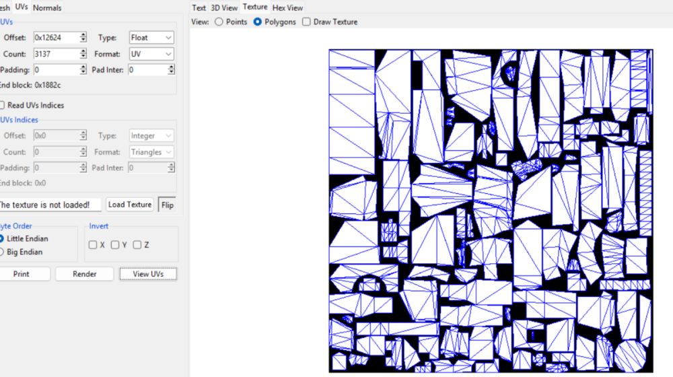Click the Flip button
Viewport: 673px width, 377px height.
(168, 205)
